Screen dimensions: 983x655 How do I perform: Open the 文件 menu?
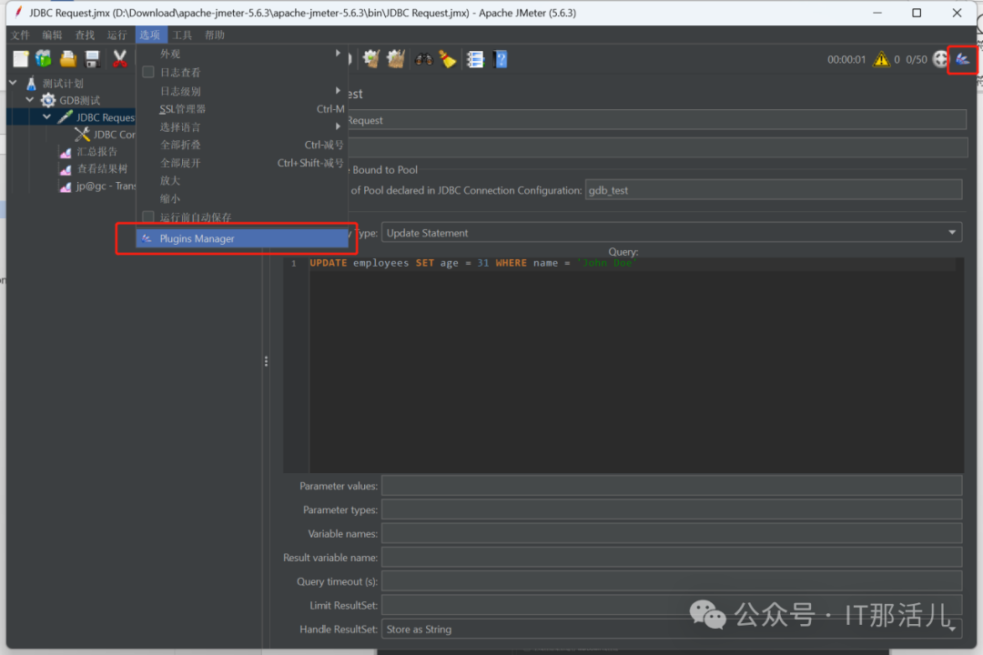20,35
